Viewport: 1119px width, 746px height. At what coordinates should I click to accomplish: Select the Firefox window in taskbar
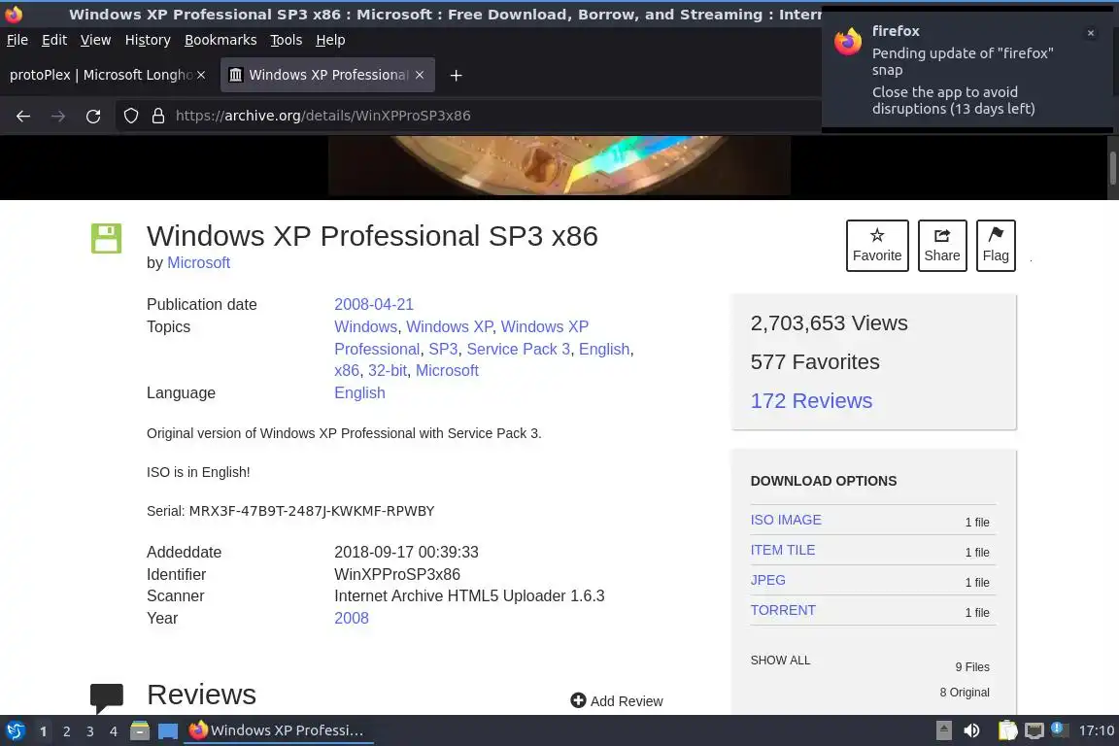pos(279,730)
